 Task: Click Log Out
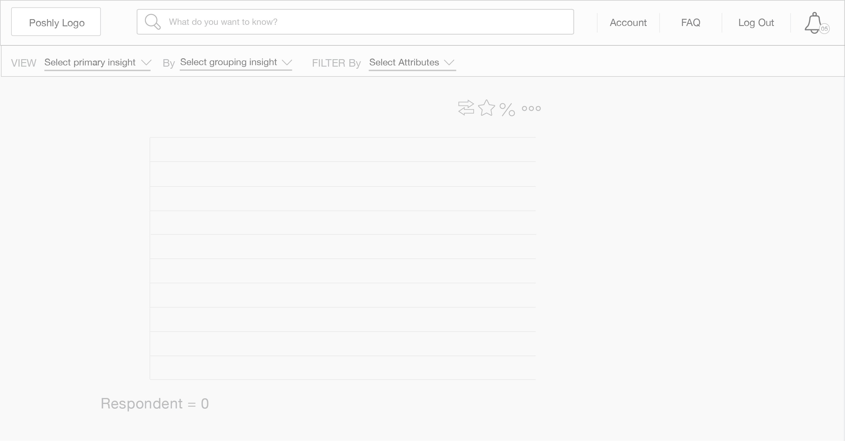(756, 23)
